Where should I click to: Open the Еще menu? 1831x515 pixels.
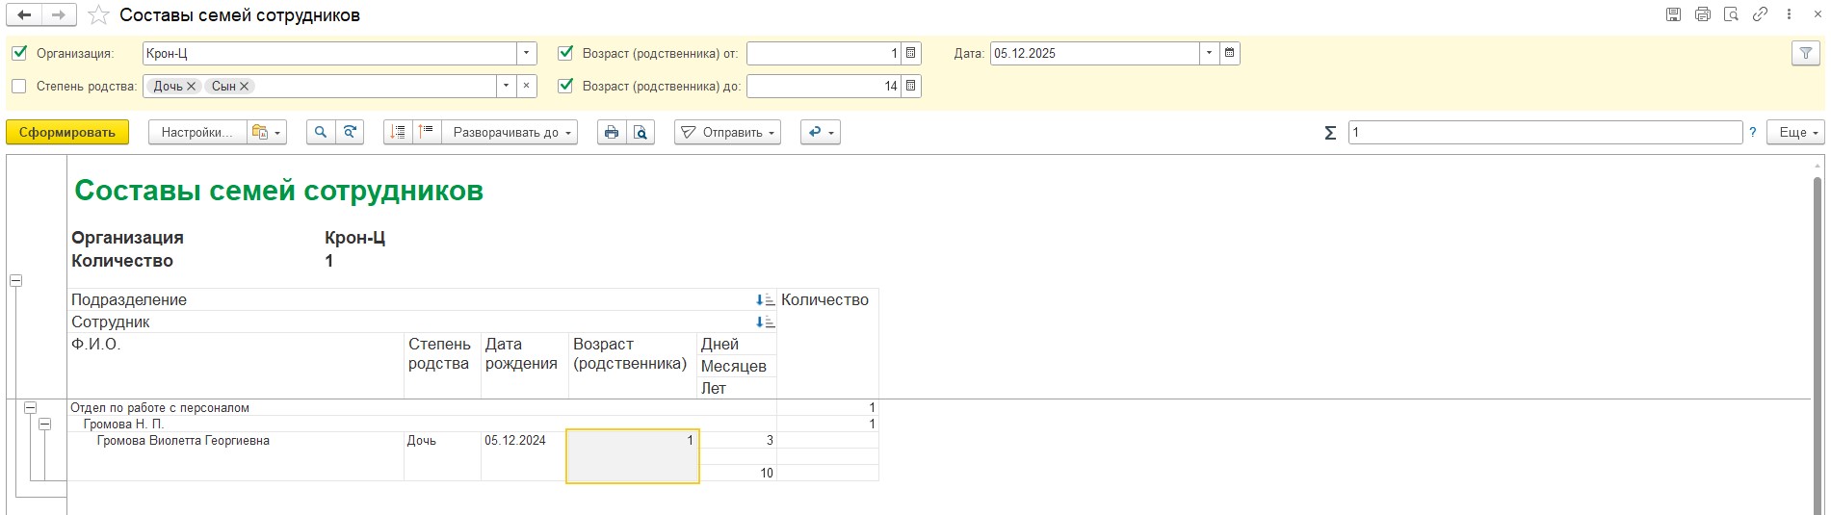[x=1795, y=133]
